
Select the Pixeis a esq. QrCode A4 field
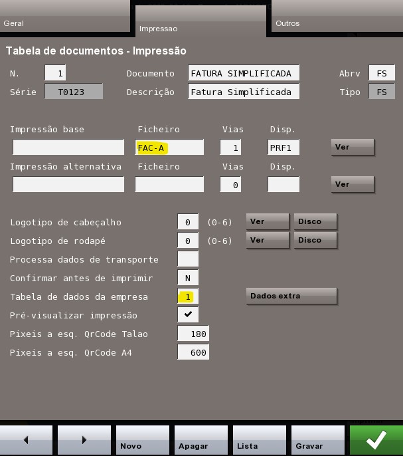coord(193,352)
